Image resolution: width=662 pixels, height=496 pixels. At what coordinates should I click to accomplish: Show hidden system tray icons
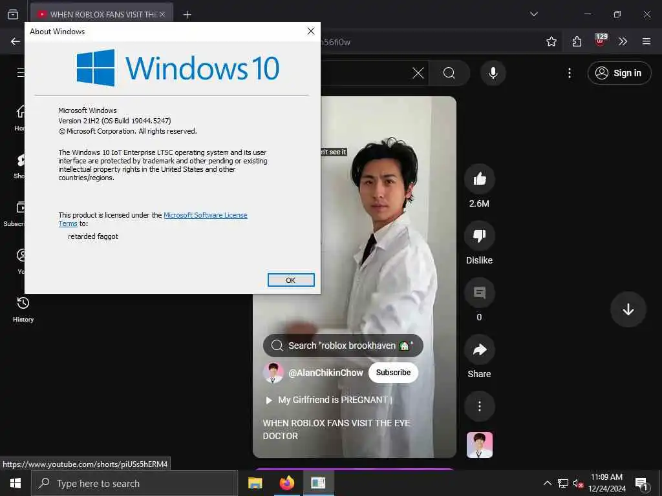(547, 483)
